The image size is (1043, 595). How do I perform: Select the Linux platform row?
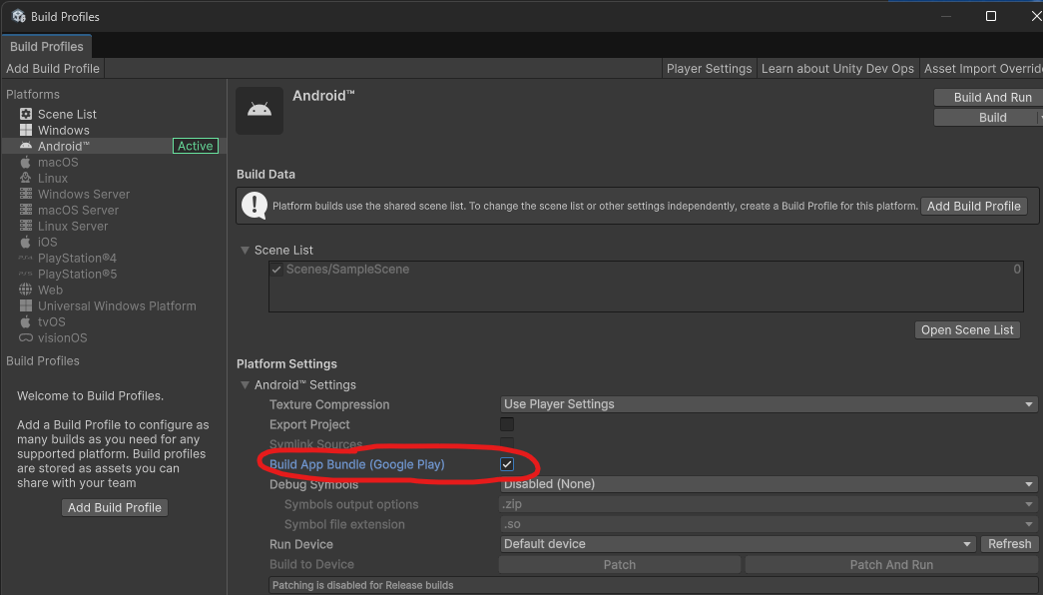point(113,178)
